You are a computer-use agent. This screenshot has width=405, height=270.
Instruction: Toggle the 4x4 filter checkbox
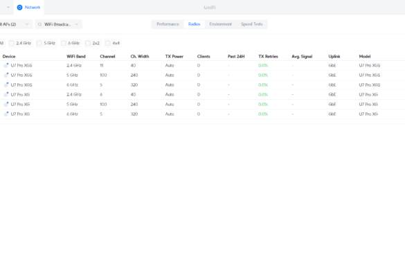[108, 43]
